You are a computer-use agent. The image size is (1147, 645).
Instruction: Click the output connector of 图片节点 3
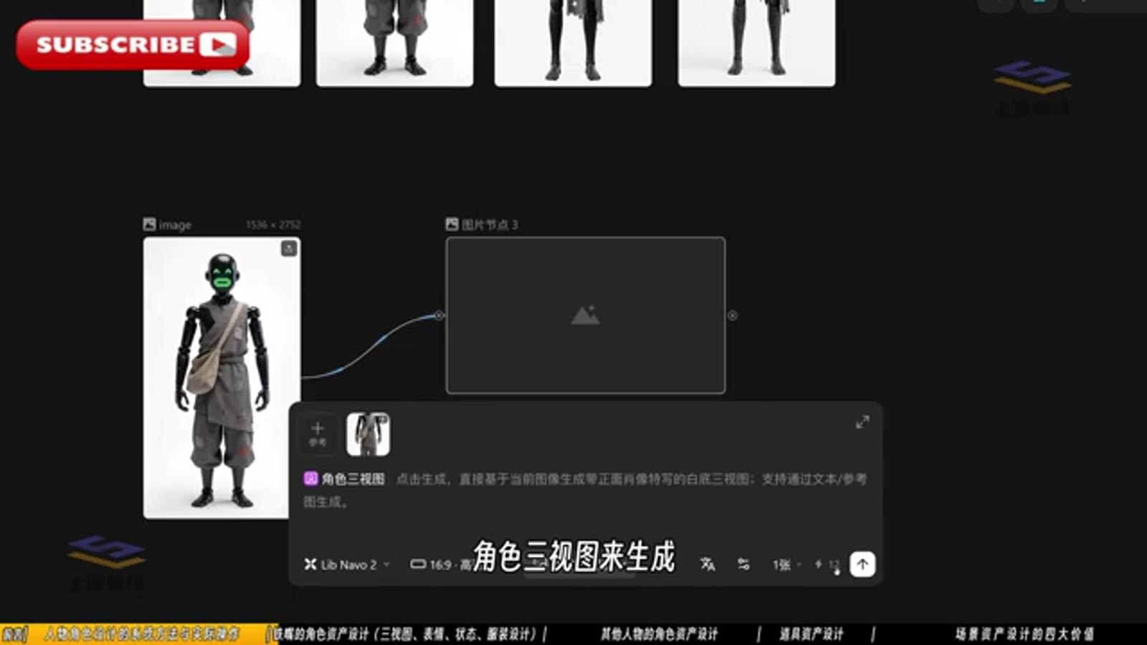pyautogui.click(x=732, y=315)
